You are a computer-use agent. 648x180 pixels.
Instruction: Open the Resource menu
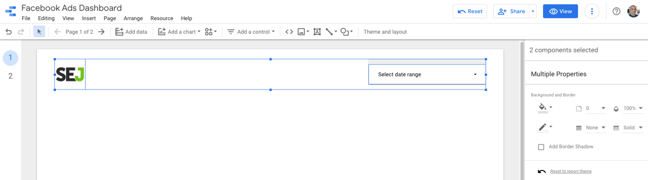point(162,18)
